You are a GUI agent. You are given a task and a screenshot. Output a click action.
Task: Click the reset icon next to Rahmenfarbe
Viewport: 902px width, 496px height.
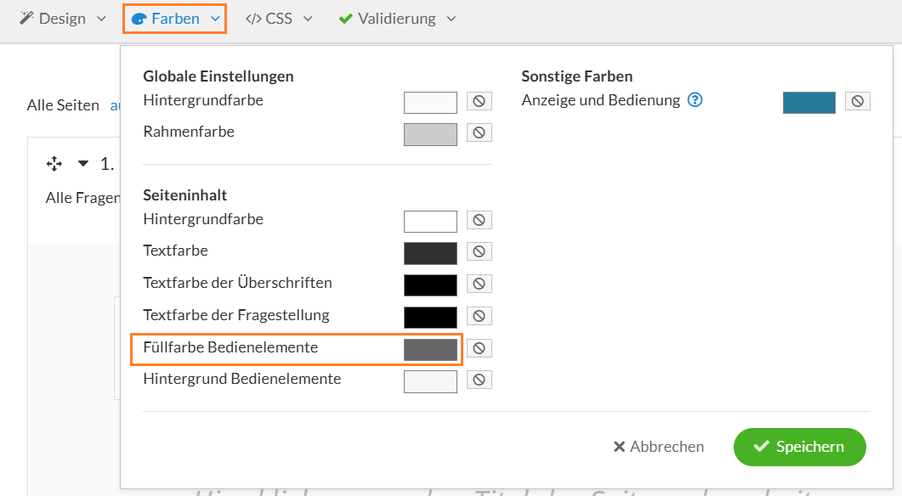pyautogui.click(x=479, y=132)
